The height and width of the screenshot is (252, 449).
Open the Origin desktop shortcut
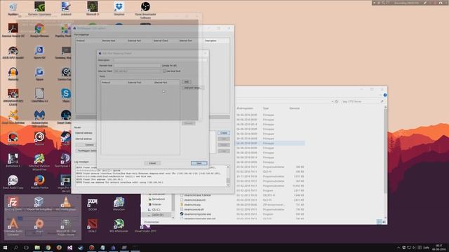(39, 225)
